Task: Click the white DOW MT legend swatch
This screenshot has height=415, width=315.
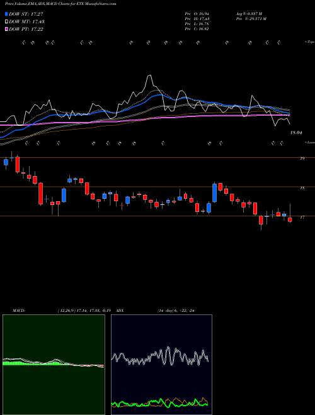Action: [x=6, y=22]
